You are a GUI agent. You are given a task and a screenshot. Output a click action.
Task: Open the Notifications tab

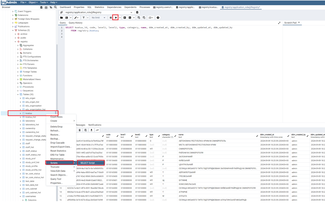coord(95,125)
